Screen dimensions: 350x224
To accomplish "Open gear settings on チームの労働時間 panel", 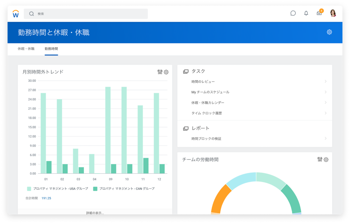I will coord(326,159).
